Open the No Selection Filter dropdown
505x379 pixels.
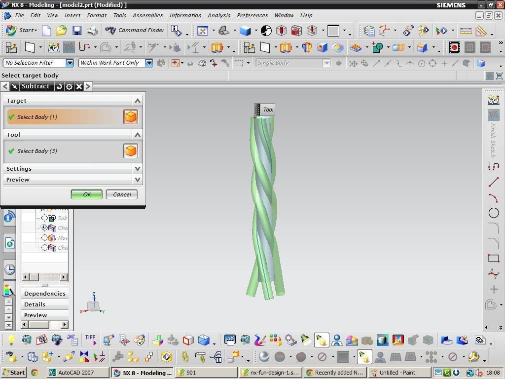click(x=70, y=63)
